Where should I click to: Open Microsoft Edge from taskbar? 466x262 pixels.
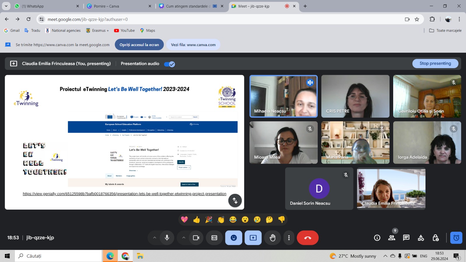[110, 256]
